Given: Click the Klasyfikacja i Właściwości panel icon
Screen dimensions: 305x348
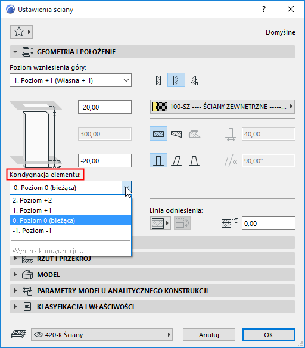Looking at the screenshot, I should (x=27, y=307).
